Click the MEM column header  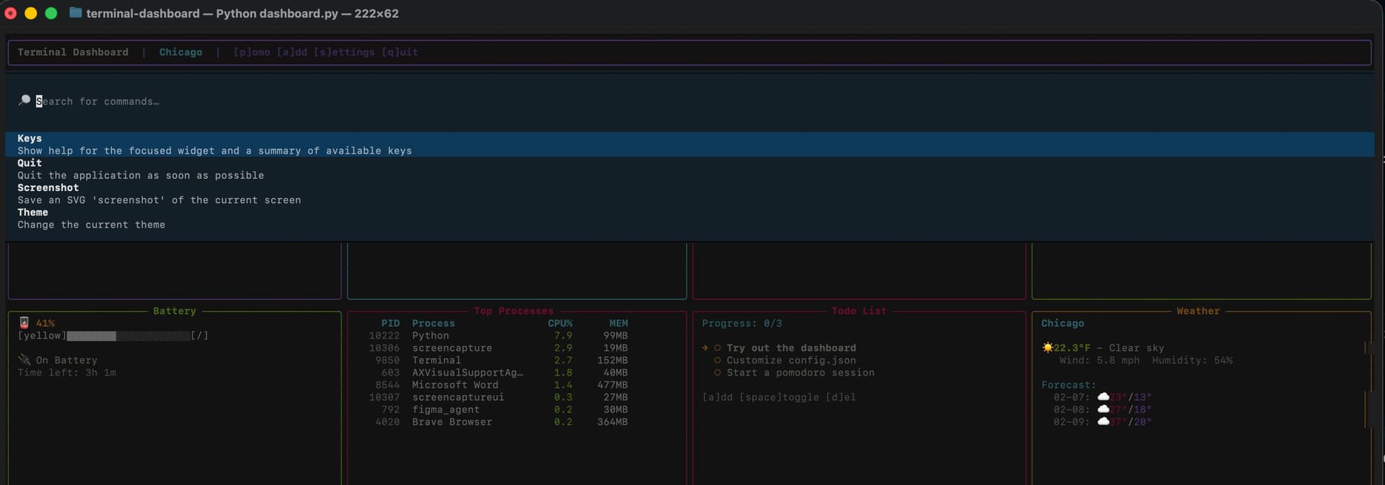click(618, 324)
